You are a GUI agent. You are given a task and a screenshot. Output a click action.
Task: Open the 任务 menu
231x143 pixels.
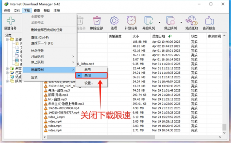tap(7, 11)
